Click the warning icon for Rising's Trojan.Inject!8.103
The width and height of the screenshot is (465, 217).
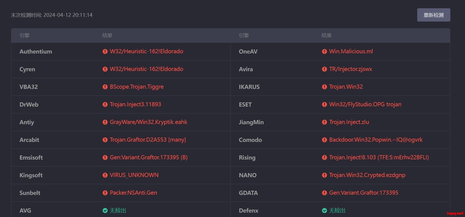[x=324, y=157]
